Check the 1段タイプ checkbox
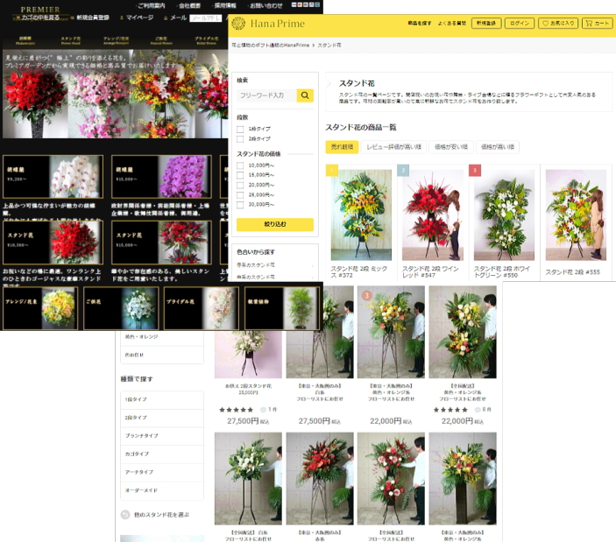 click(x=240, y=129)
